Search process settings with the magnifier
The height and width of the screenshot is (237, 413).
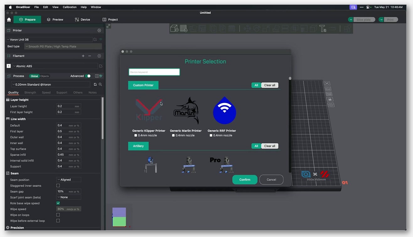pos(100,84)
